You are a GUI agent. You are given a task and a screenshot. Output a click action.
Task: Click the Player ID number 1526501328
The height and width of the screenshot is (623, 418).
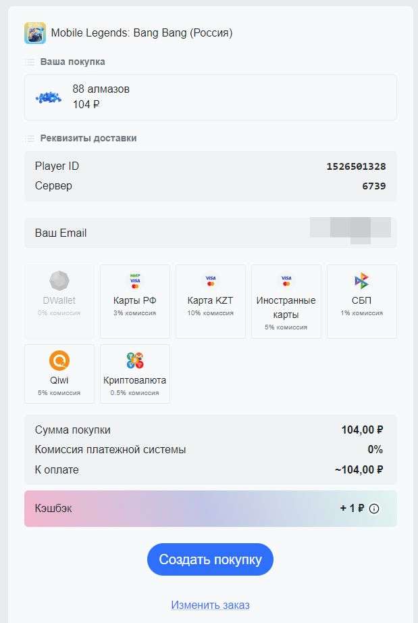(356, 166)
